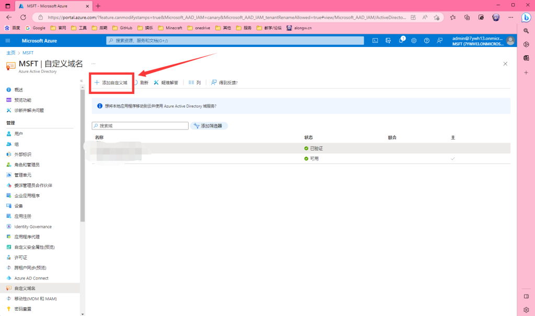
Task: Select the domain row with status 可用
Action: [x=301, y=159]
